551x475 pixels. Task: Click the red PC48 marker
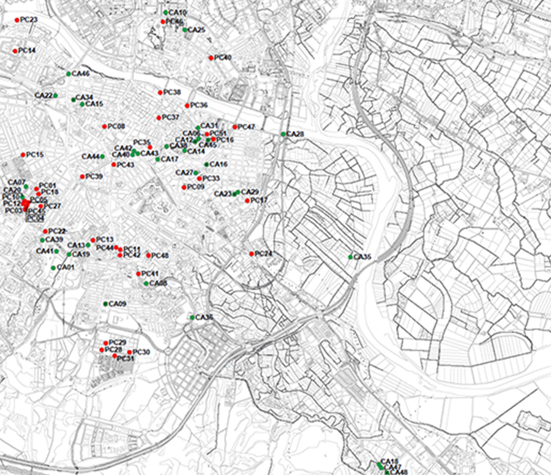click(x=148, y=255)
